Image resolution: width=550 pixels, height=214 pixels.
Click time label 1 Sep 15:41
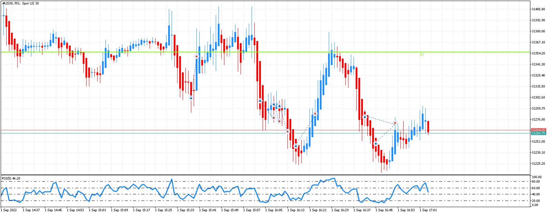pyautogui.click(x=208, y=210)
